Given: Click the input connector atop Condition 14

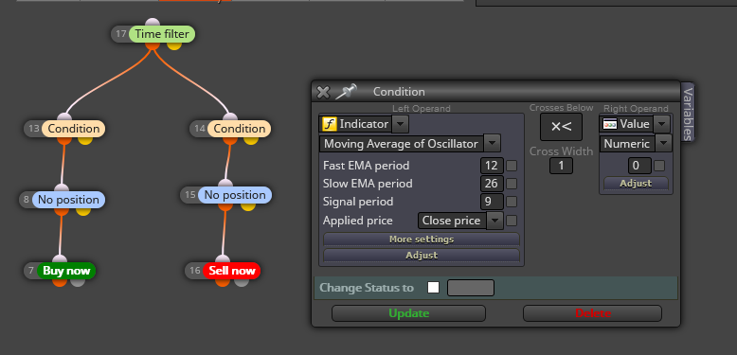Looking at the screenshot, I should tap(230, 117).
